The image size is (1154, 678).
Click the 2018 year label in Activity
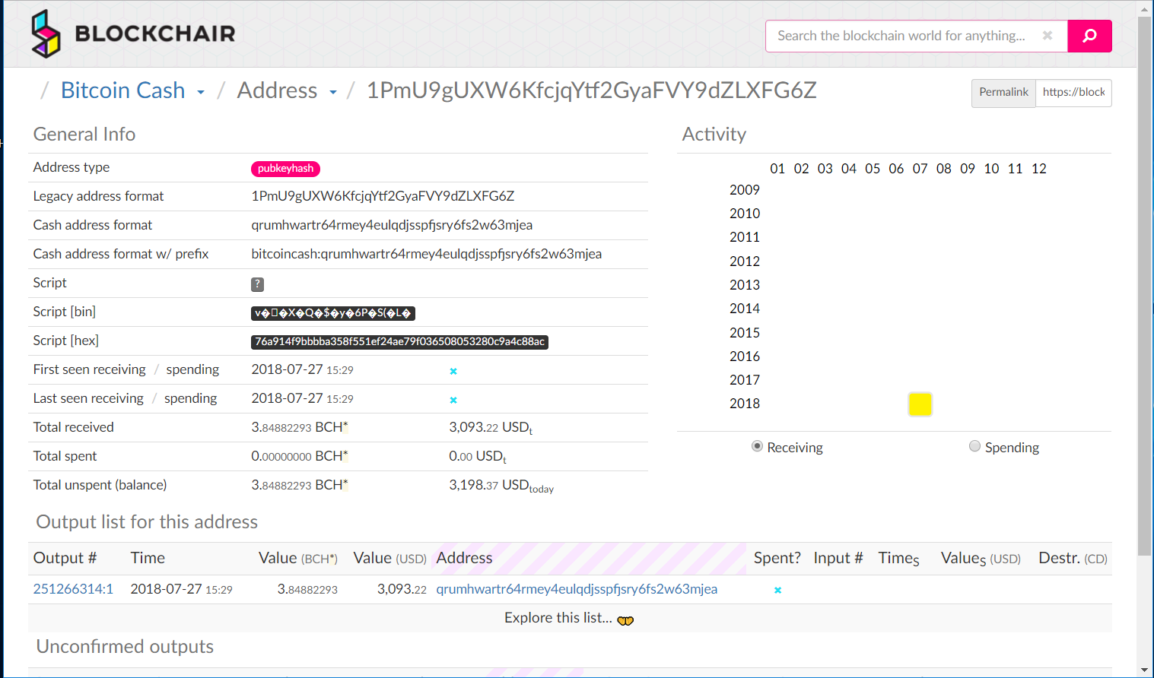click(x=745, y=404)
